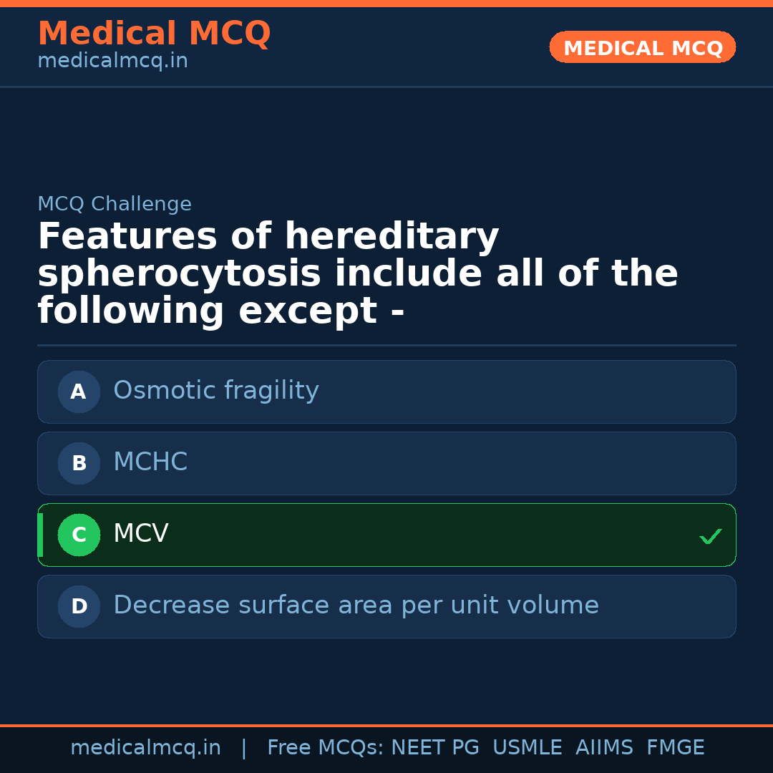Click the green checkmark icon on option C
This screenshot has height=773, width=773.
point(710,535)
